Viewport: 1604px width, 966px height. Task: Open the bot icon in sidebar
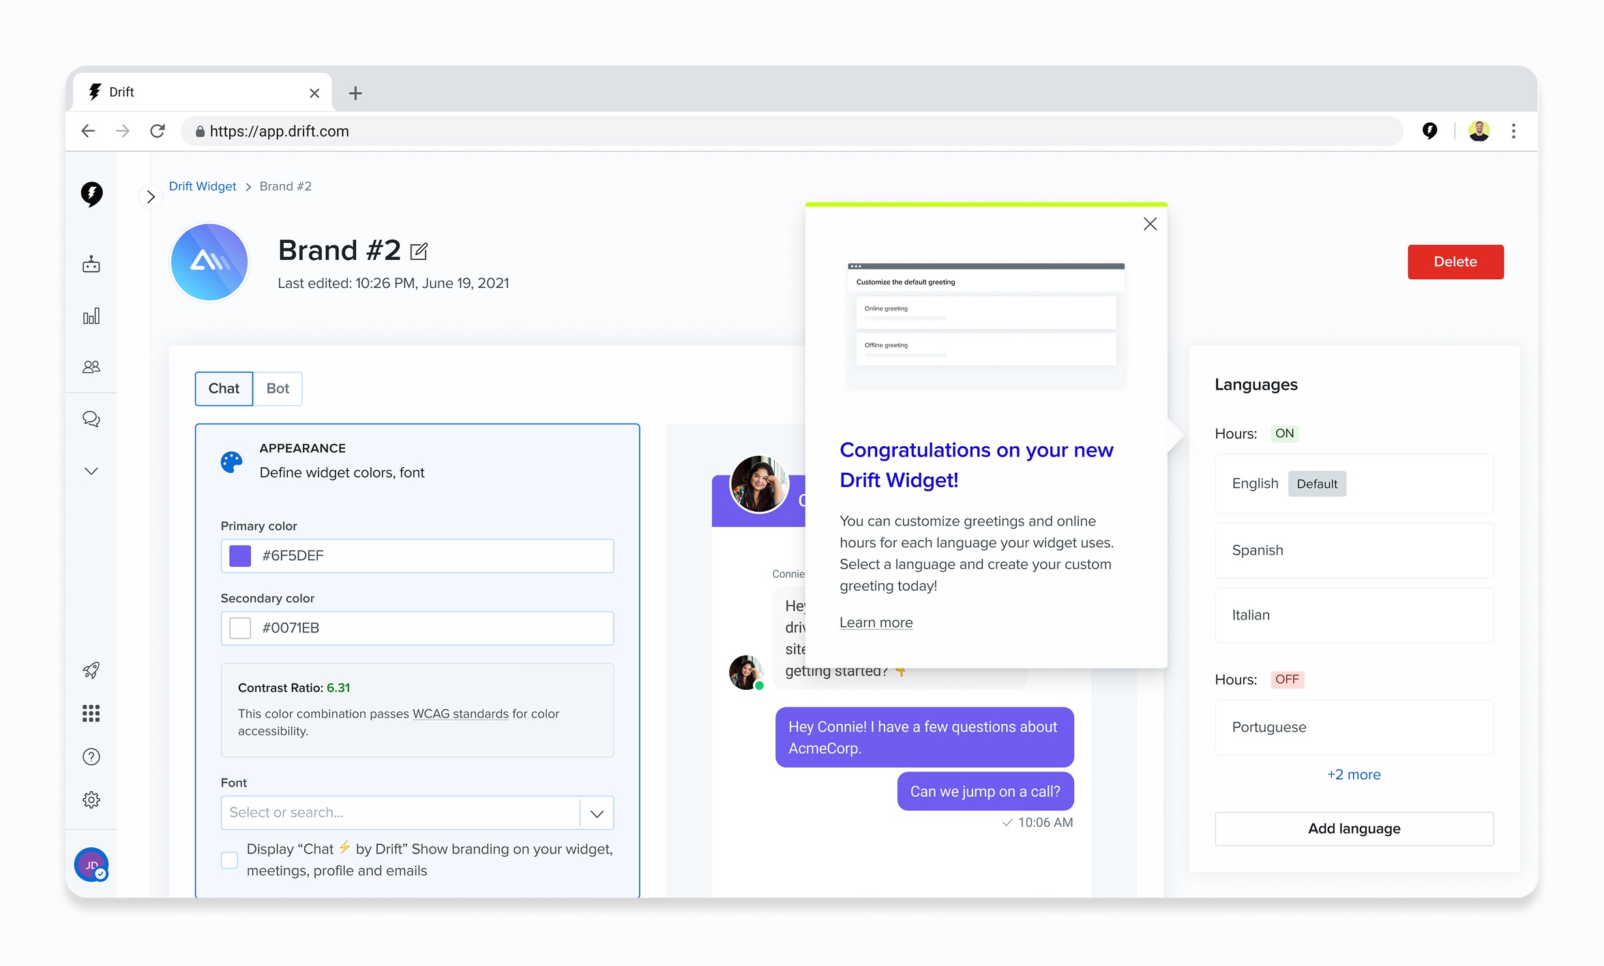pyautogui.click(x=91, y=265)
